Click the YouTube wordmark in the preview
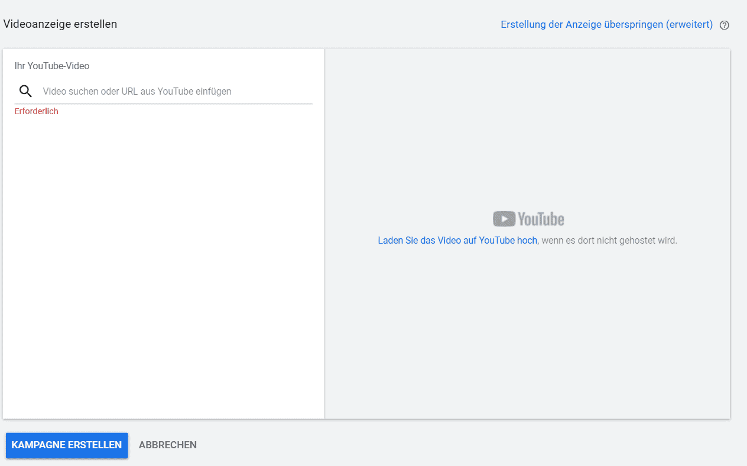The image size is (747, 466). point(541,219)
